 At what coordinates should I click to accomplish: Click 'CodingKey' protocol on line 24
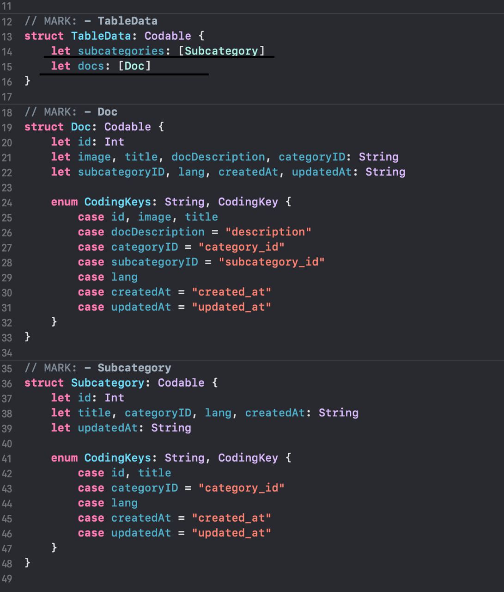(x=248, y=202)
